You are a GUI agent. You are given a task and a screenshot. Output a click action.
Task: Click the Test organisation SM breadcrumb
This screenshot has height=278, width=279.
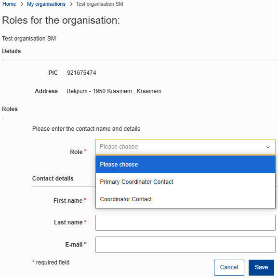click(99, 4)
